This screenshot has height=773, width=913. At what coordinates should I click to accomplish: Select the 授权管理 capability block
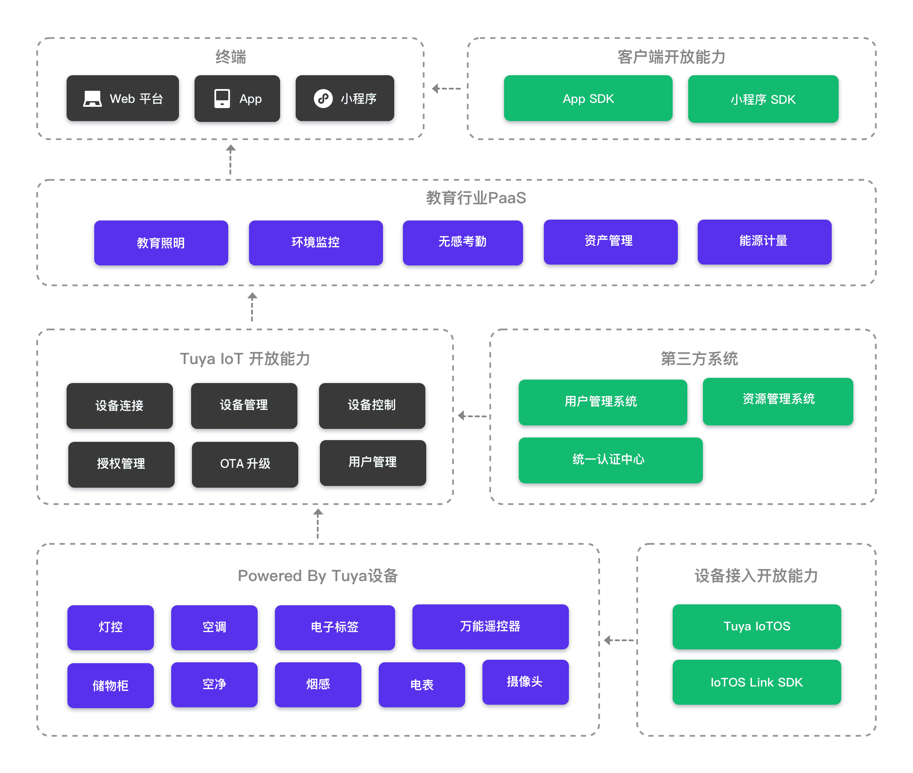121,464
